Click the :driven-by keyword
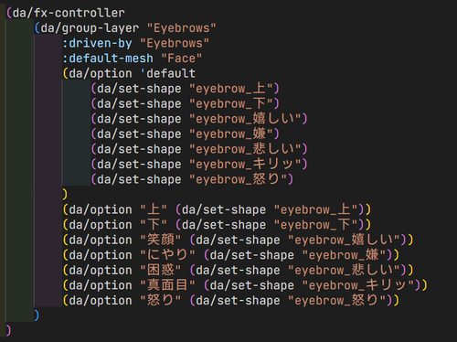Viewport: 457px width, 342px height. (97, 43)
